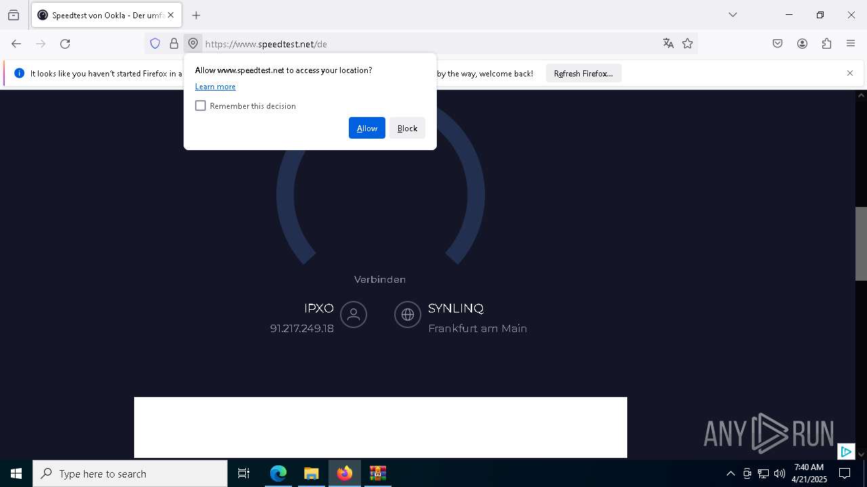The width and height of the screenshot is (867, 487).
Task: Show site security padlock info
Action: 174,44
